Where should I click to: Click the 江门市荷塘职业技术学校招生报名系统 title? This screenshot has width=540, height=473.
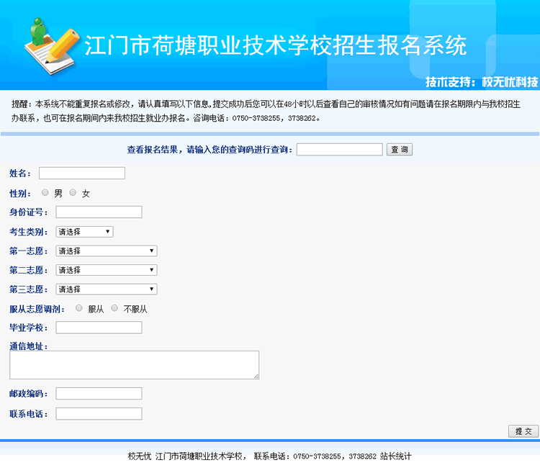276,45
